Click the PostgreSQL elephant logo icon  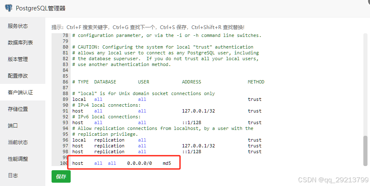click(x=8, y=8)
